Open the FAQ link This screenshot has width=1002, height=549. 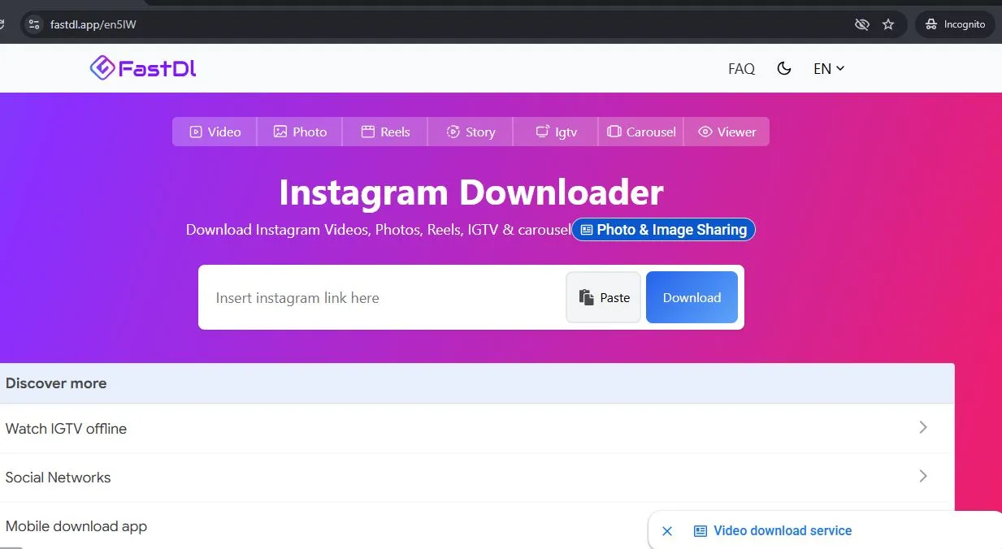[741, 69]
